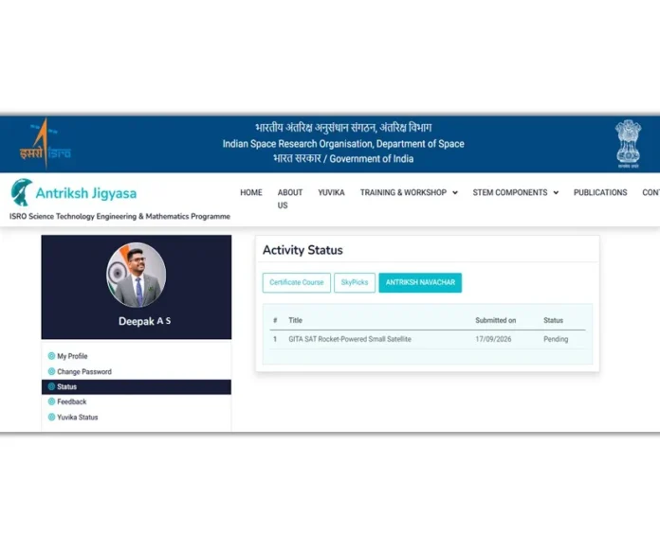The image size is (660, 535).
Task: Open the Yuvika menu item
Action: [x=331, y=192]
